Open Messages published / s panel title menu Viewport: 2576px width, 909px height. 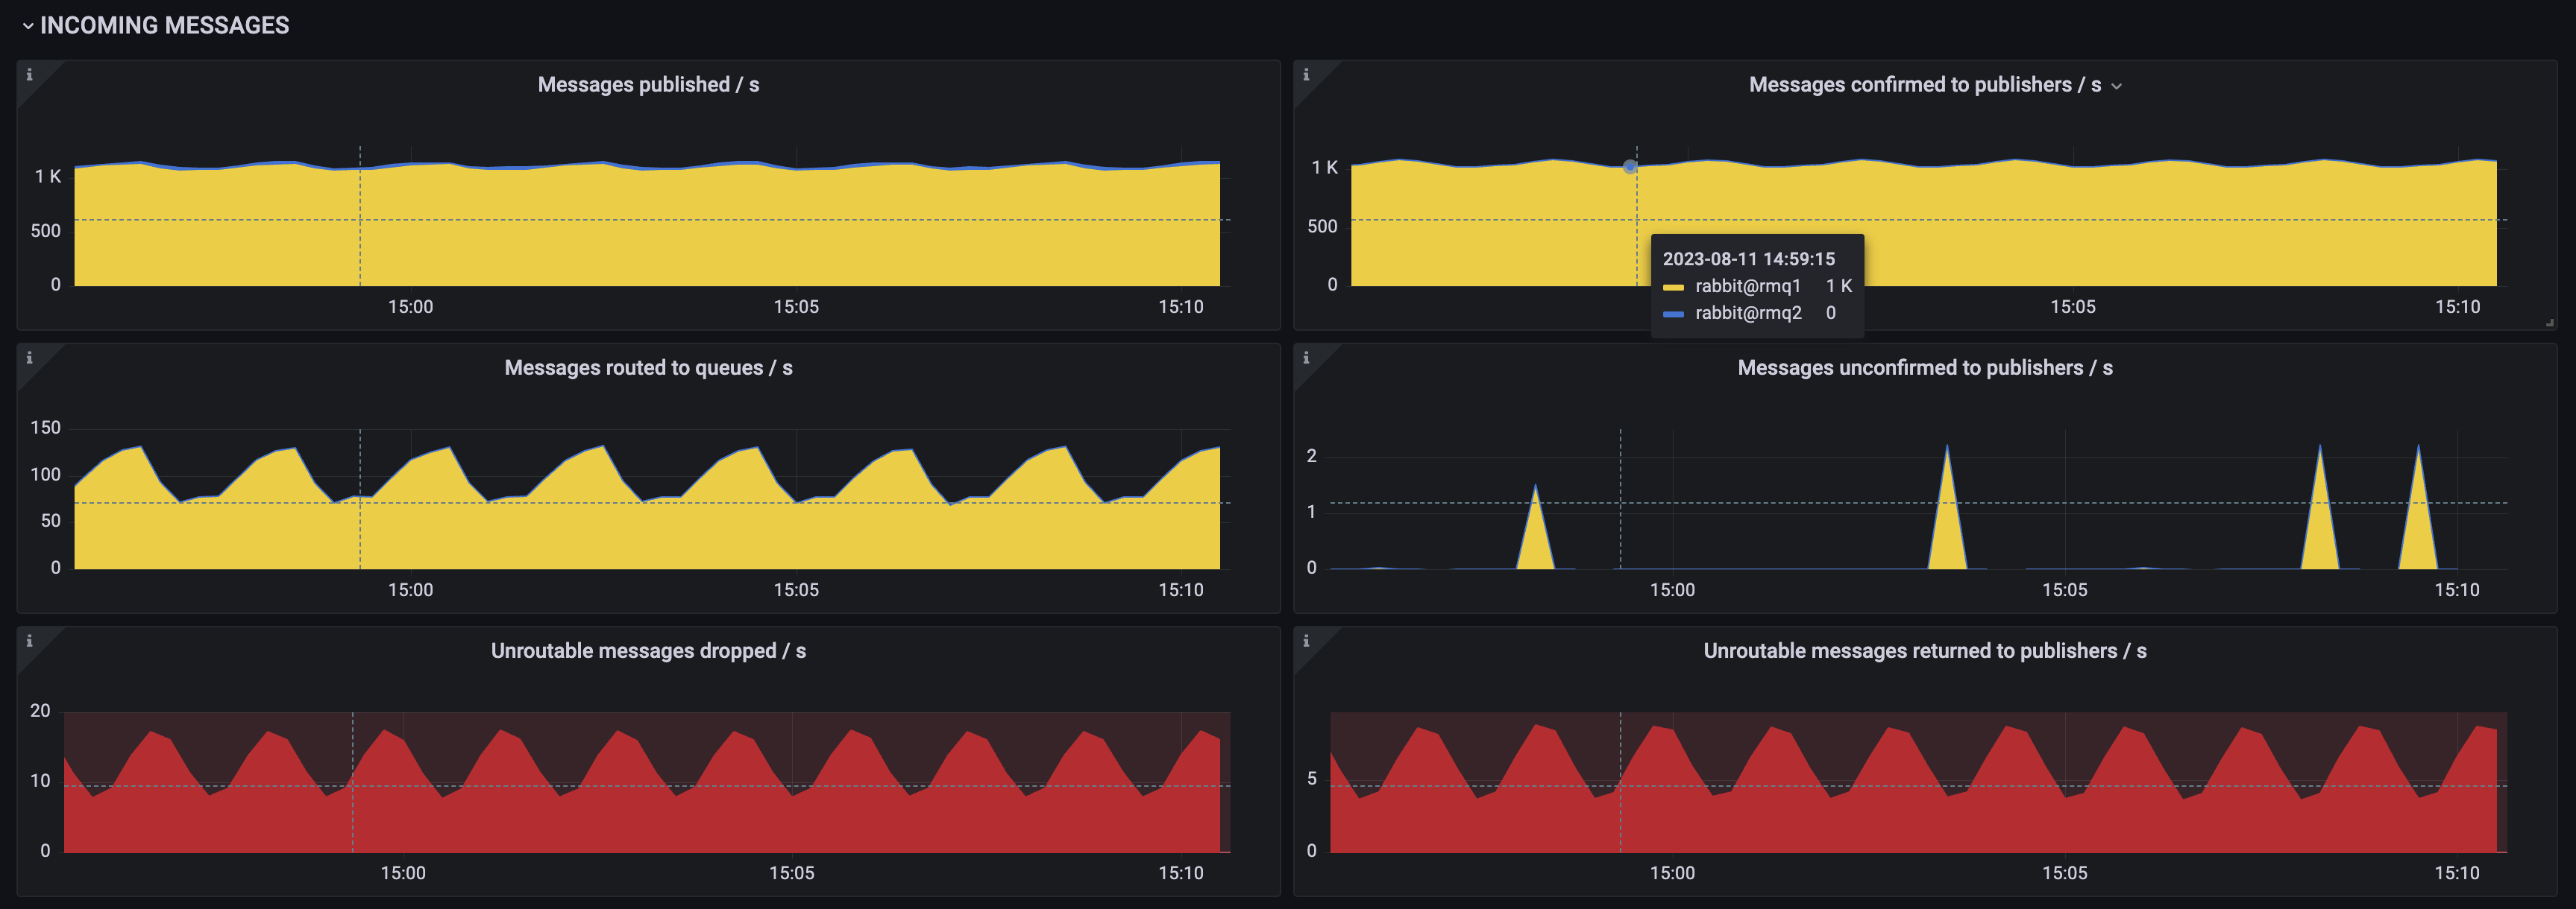tap(648, 85)
